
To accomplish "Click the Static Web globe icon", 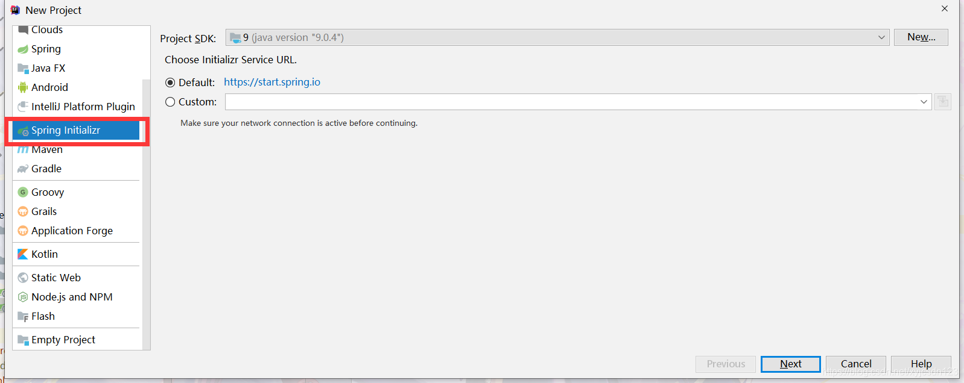I will [x=23, y=278].
